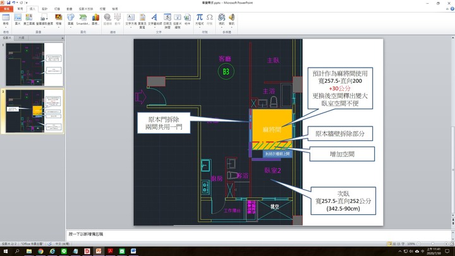The width and height of the screenshot is (455, 256).
Task: Click the hyperlink (超連結) globe icon
Action: click(x=107, y=18)
